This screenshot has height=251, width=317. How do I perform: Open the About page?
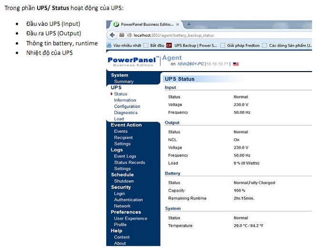(x=120, y=243)
